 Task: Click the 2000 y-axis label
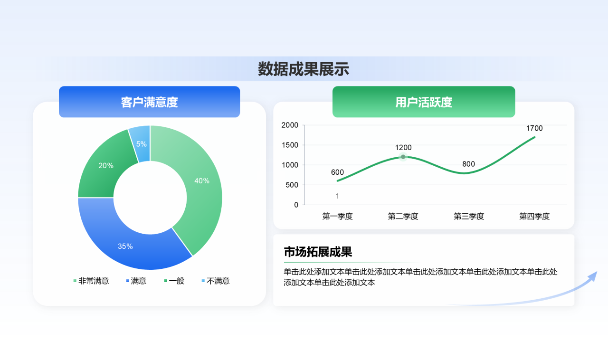click(290, 125)
